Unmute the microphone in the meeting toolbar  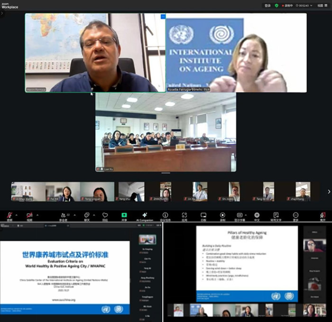coord(9,215)
